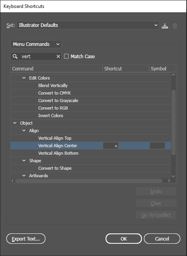Open the Set dropdown Illustrator Defaults
The width and height of the screenshot is (187, 256).
(x=88, y=25)
